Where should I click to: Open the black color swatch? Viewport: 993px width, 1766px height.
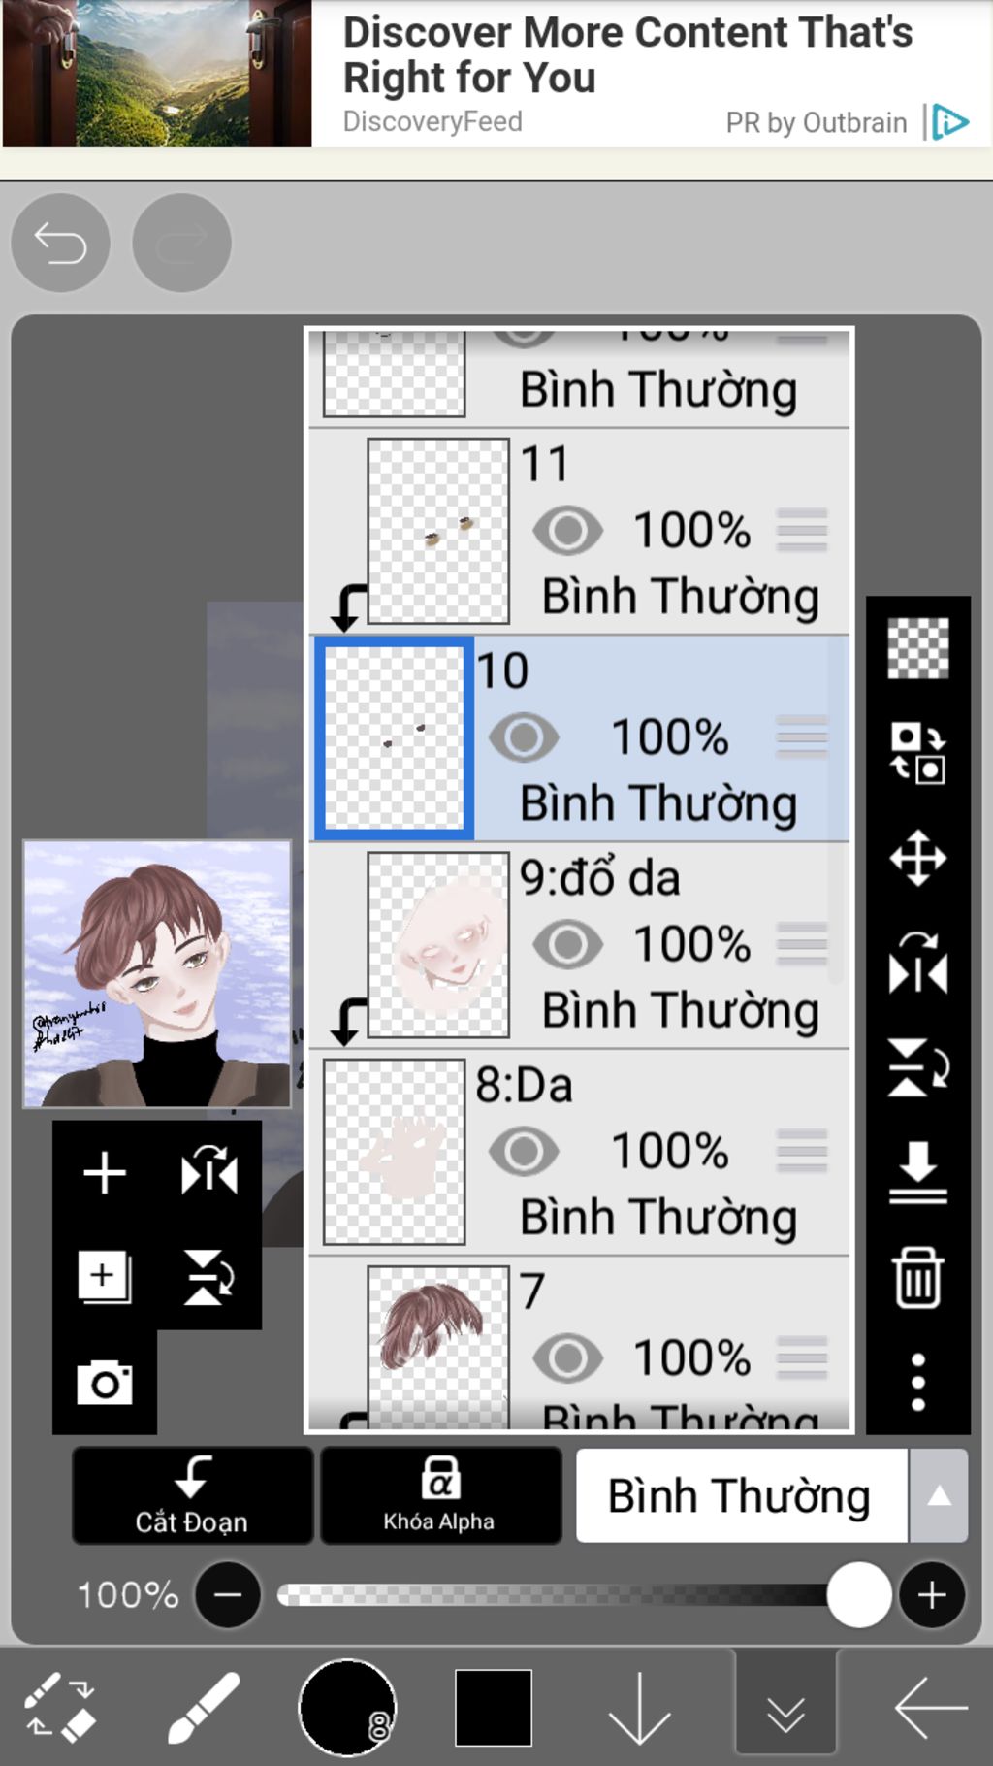click(494, 1708)
